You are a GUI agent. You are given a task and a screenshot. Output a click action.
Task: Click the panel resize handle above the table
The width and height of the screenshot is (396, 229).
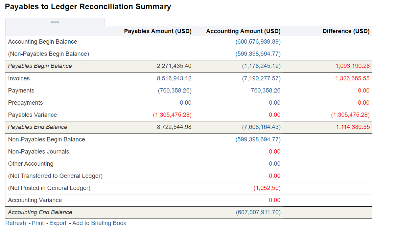[x=55, y=22]
